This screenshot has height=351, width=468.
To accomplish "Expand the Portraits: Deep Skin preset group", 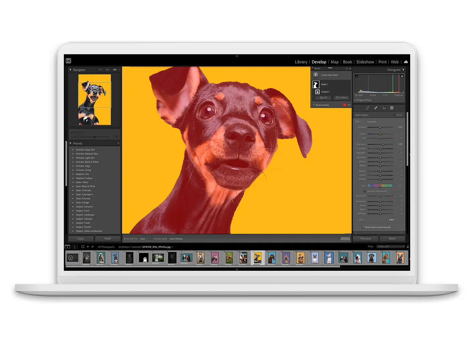I will click(x=73, y=150).
